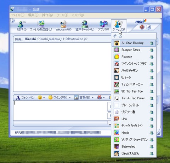Start voice chat (音声チャット) icon

[85, 26]
